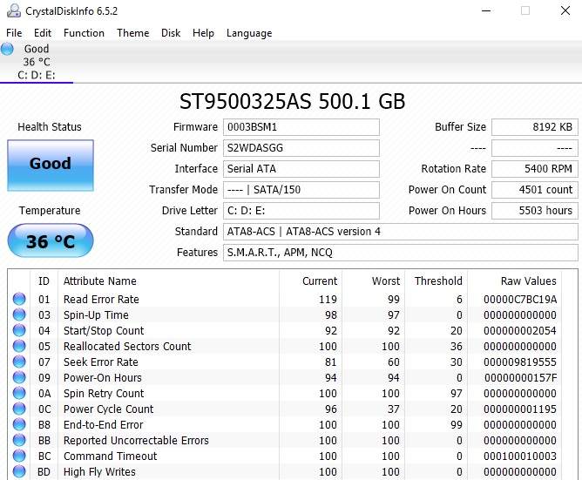582x480 pixels.
Task: Click the Good health status button
Action: click(x=50, y=164)
